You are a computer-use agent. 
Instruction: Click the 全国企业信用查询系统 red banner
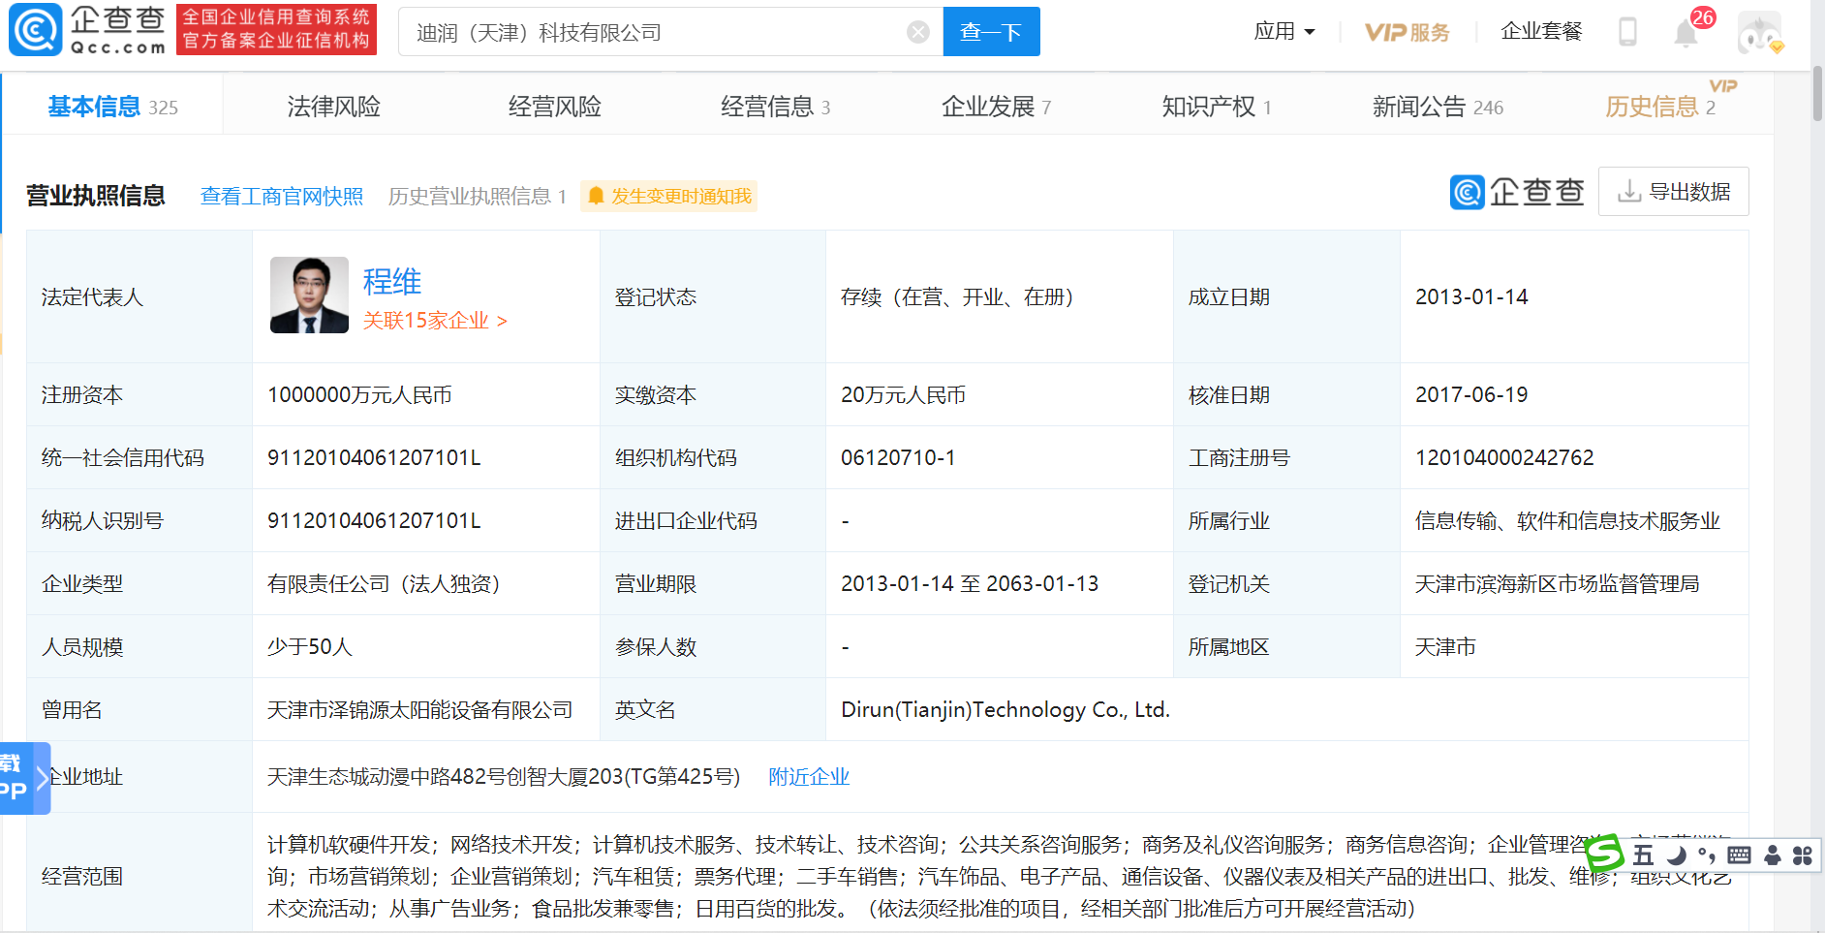pos(276,29)
